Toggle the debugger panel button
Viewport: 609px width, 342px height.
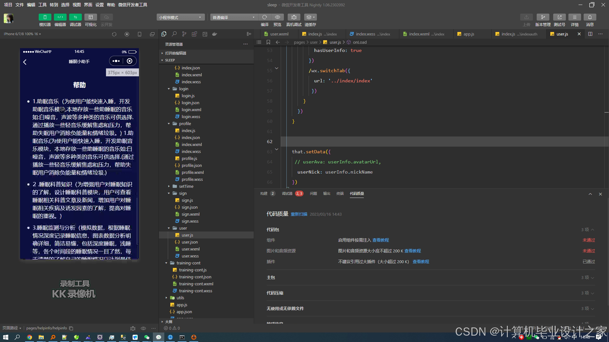pos(75,17)
